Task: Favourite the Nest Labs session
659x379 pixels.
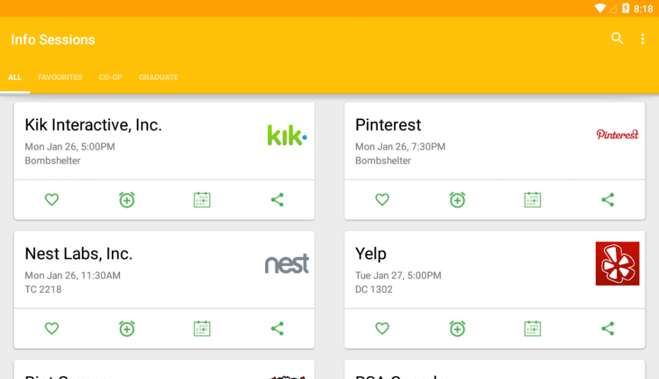Action: click(x=52, y=328)
